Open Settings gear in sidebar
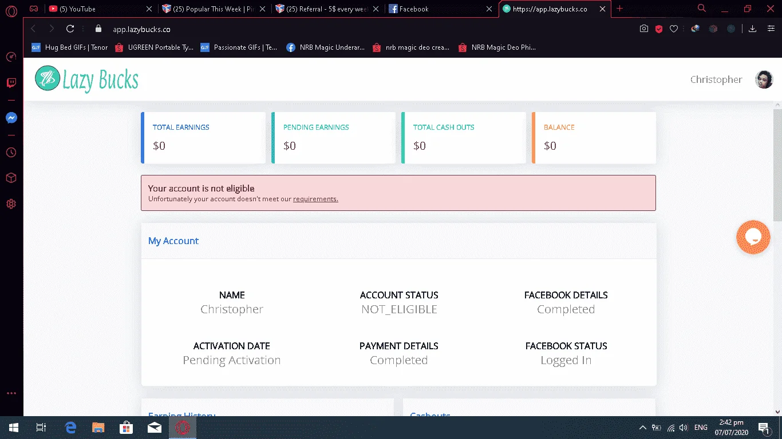782x439 pixels. click(x=11, y=204)
